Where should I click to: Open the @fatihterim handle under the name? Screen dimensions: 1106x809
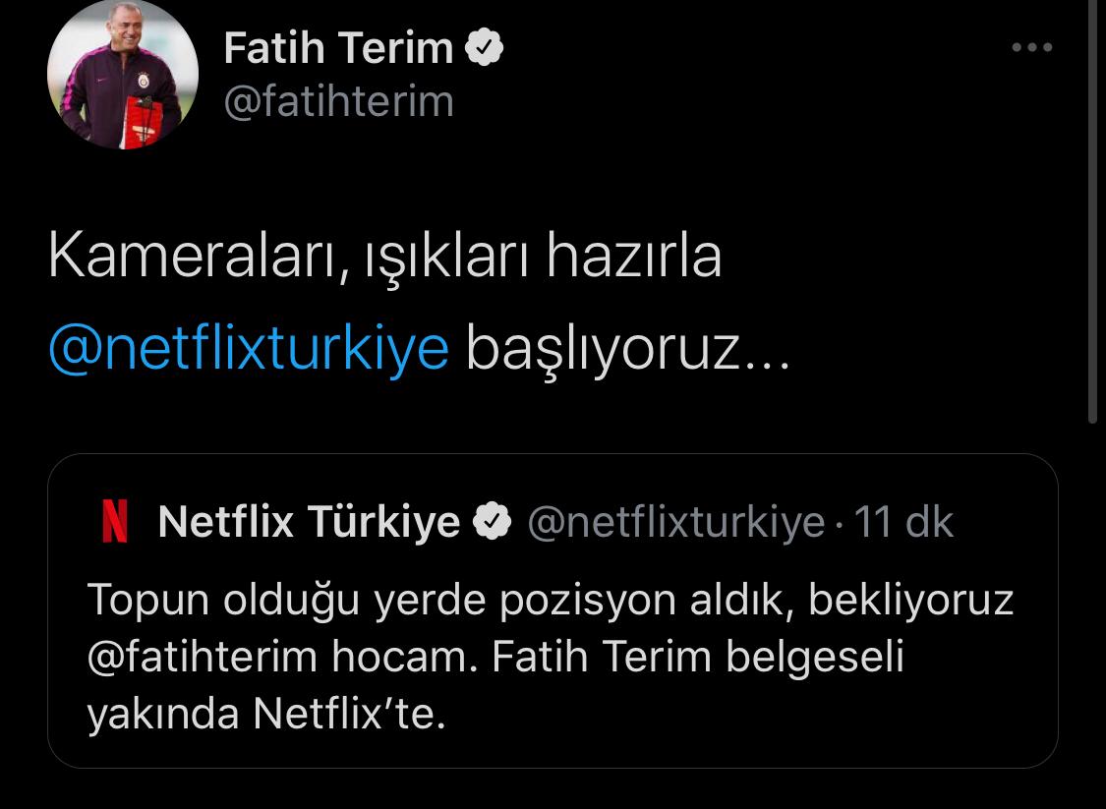(338, 101)
